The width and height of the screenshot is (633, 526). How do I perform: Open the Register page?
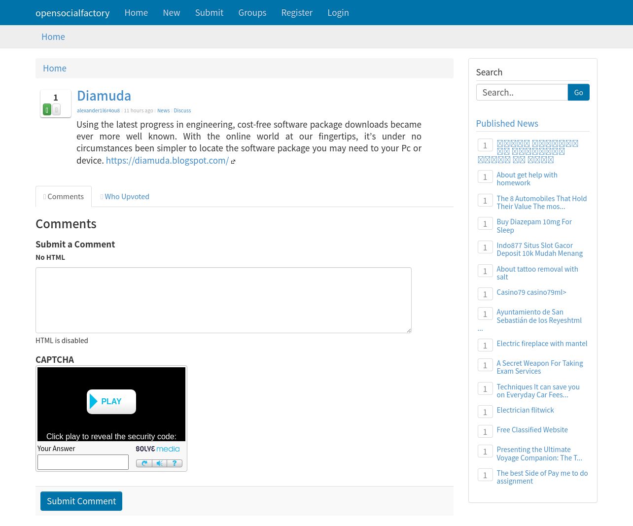click(x=297, y=13)
